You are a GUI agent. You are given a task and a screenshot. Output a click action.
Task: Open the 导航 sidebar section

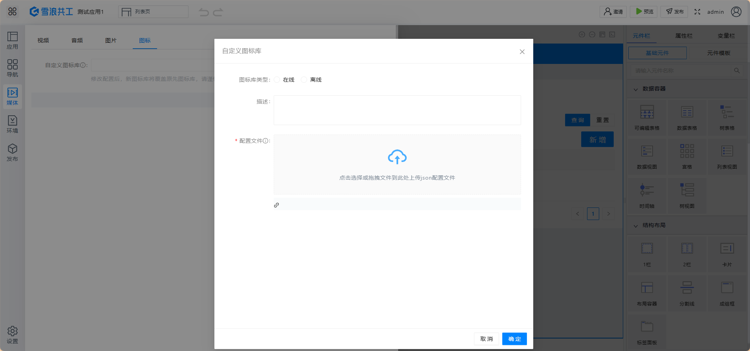tap(13, 69)
